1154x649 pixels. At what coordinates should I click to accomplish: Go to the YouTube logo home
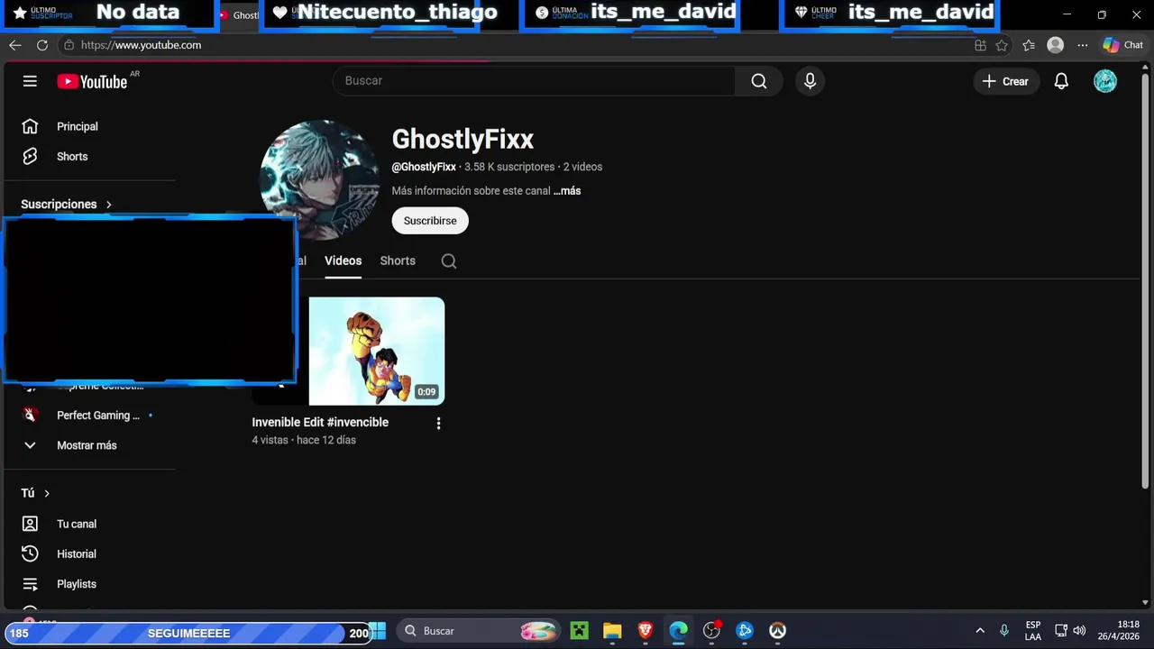point(93,81)
